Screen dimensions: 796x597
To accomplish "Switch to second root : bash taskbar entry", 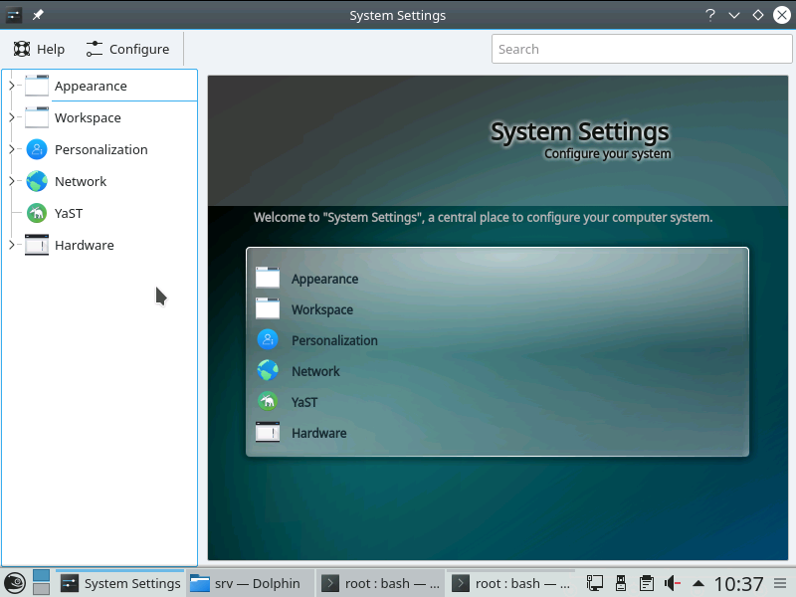I will 510,583.
